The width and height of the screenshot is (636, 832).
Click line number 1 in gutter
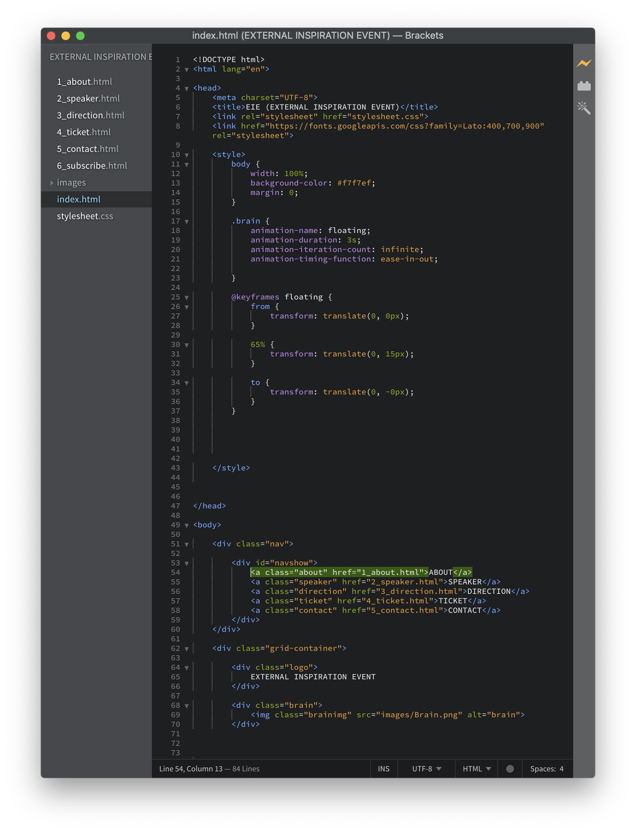click(177, 60)
